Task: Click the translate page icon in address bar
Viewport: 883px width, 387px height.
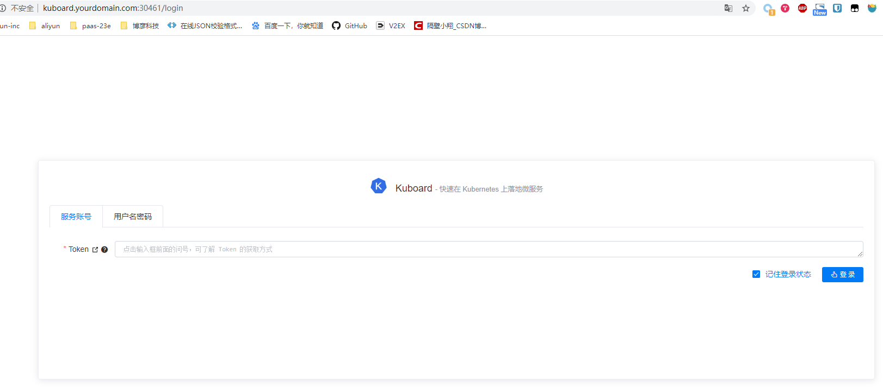Action: pyautogui.click(x=728, y=8)
